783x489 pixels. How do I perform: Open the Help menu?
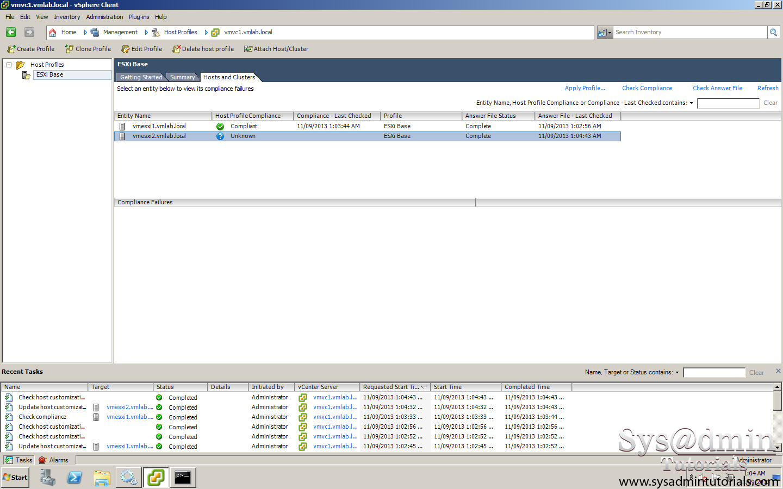(x=160, y=17)
